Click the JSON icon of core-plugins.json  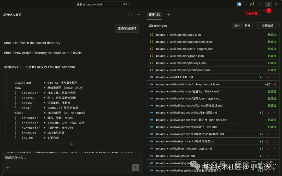[152, 49]
